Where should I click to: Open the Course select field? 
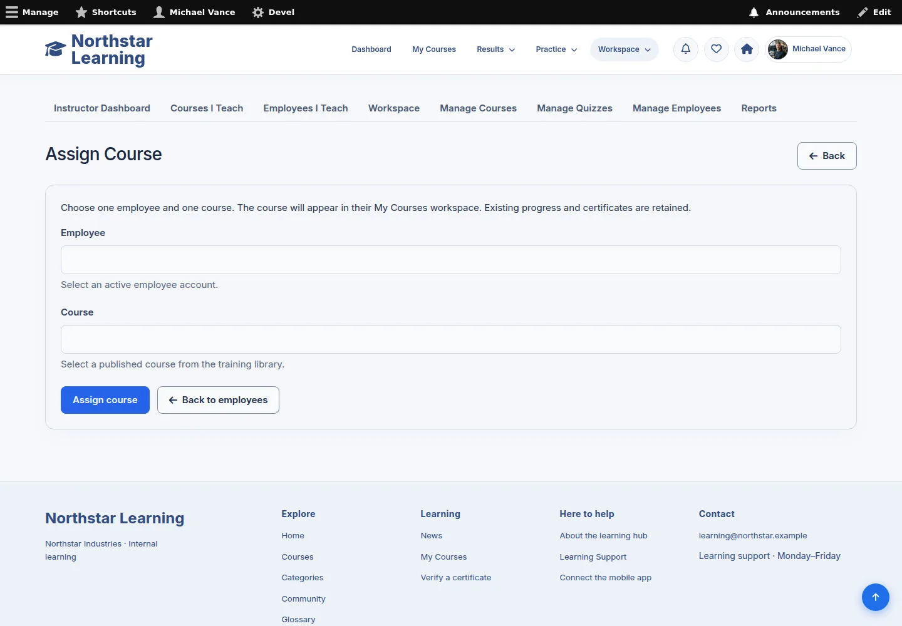click(x=451, y=339)
